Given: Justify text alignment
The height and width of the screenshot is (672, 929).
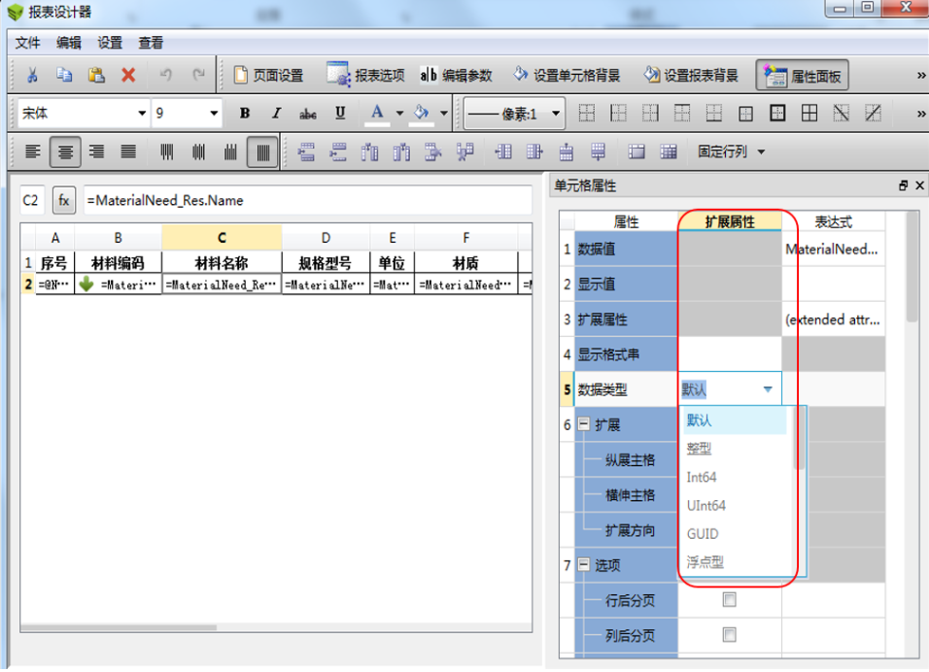Looking at the screenshot, I should pos(128,151).
